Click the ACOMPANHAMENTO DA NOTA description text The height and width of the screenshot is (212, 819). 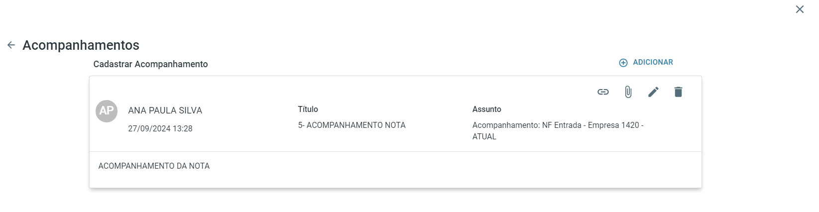(x=154, y=166)
